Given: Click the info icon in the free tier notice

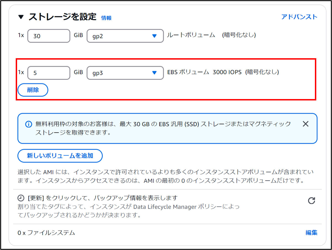Looking at the screenshot, I should 28,124.
